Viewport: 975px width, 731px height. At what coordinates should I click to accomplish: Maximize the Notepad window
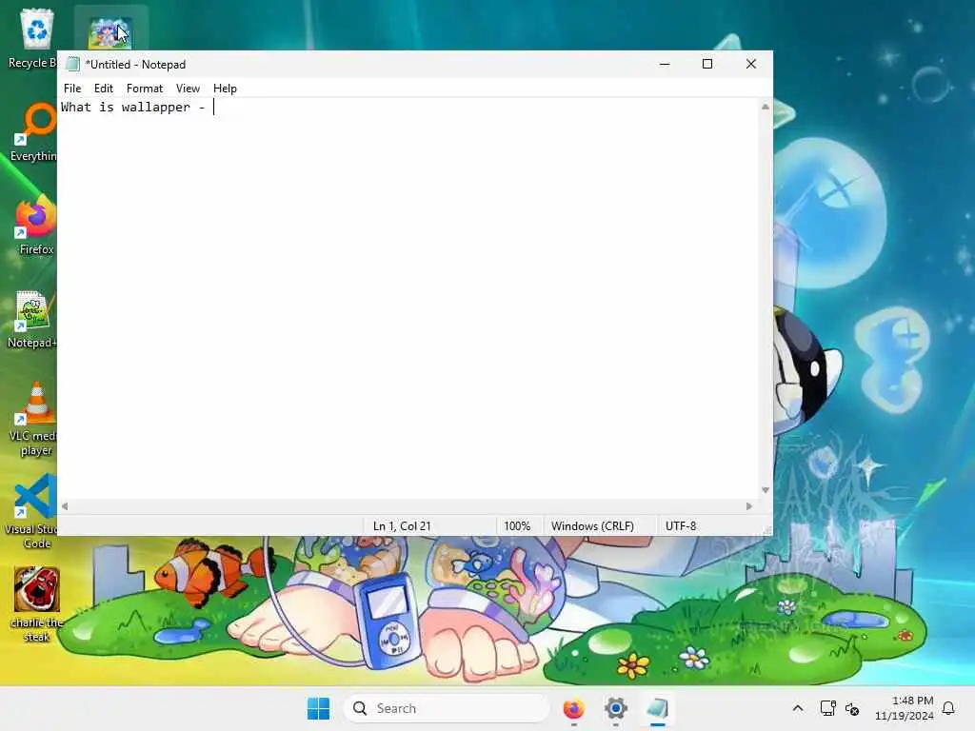click(707, 64)
